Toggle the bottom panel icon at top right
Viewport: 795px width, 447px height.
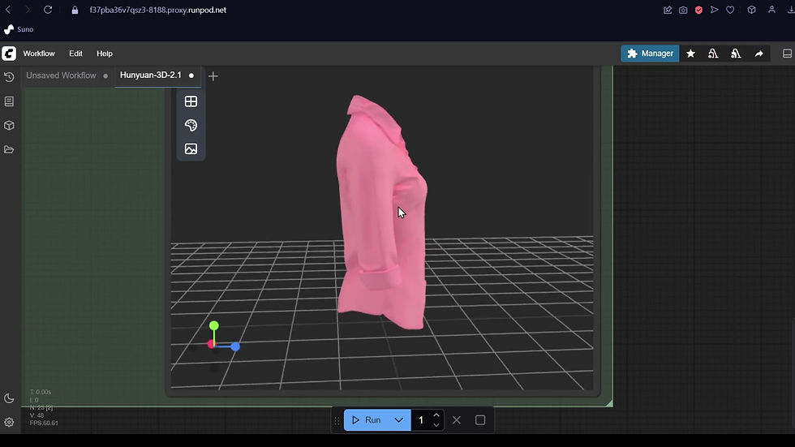coord(787,54)
